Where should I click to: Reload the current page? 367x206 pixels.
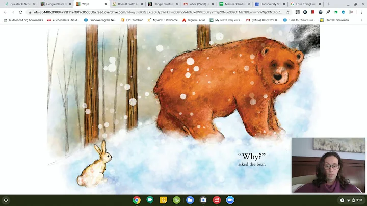(20, 12)
